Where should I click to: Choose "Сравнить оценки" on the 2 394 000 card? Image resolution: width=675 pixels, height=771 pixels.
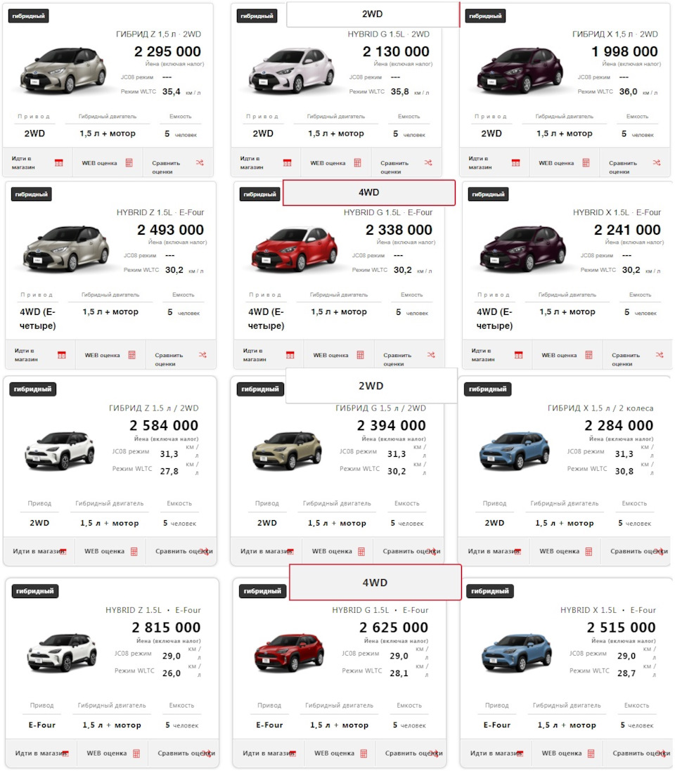point(411,551)
